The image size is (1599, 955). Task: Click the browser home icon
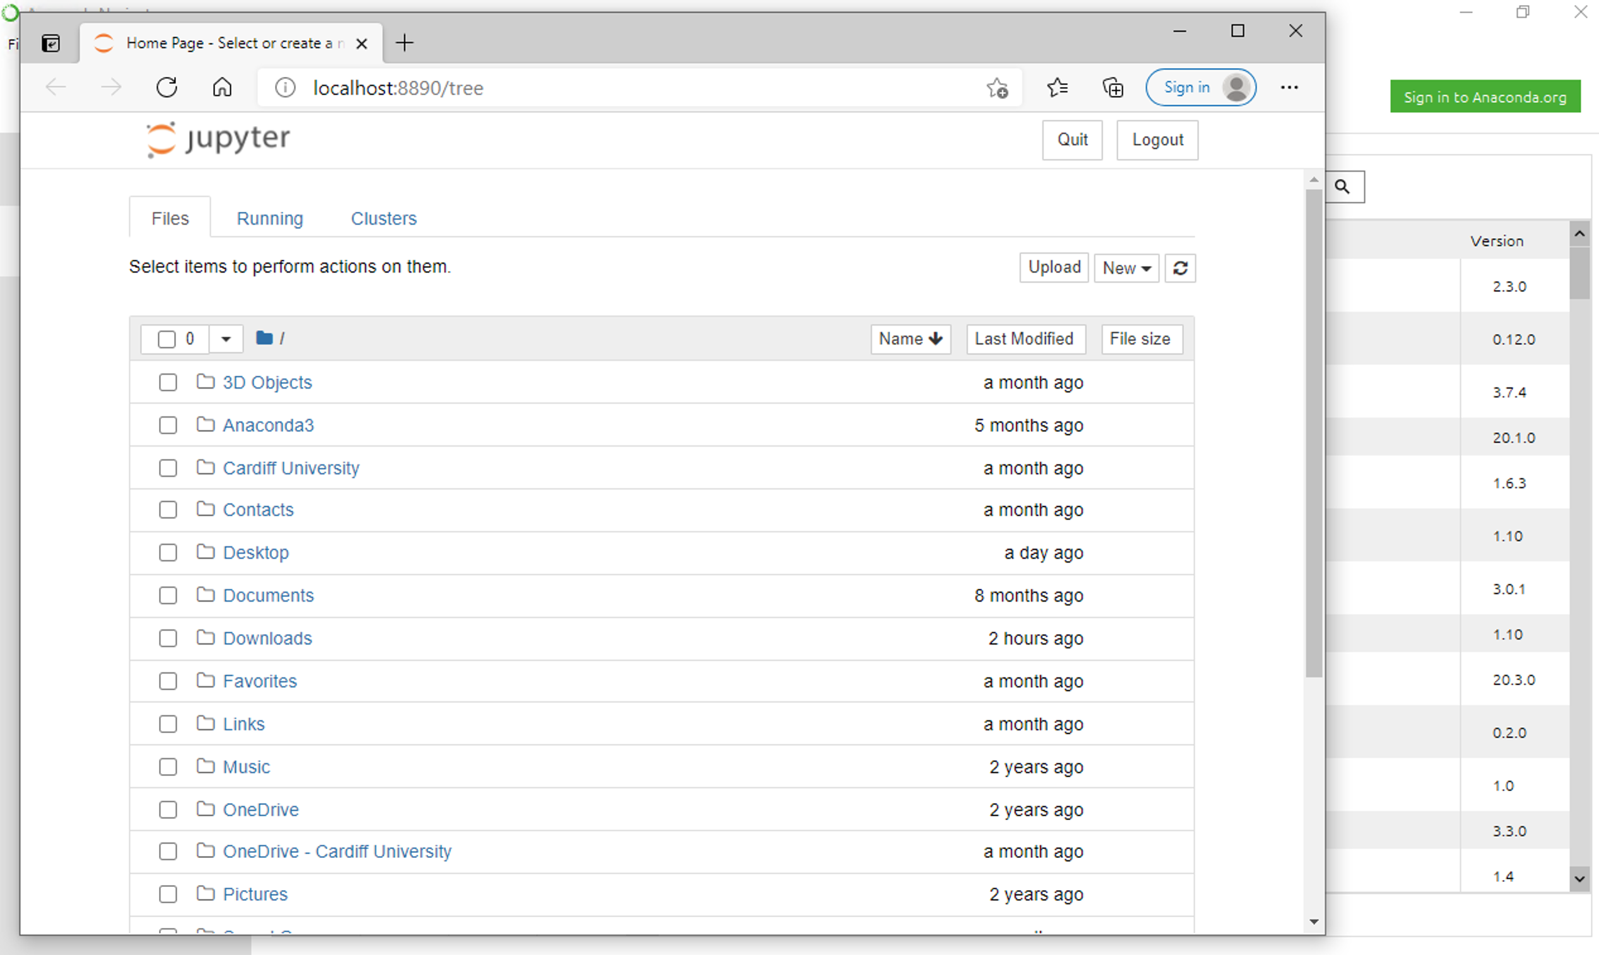coord(223,88)
